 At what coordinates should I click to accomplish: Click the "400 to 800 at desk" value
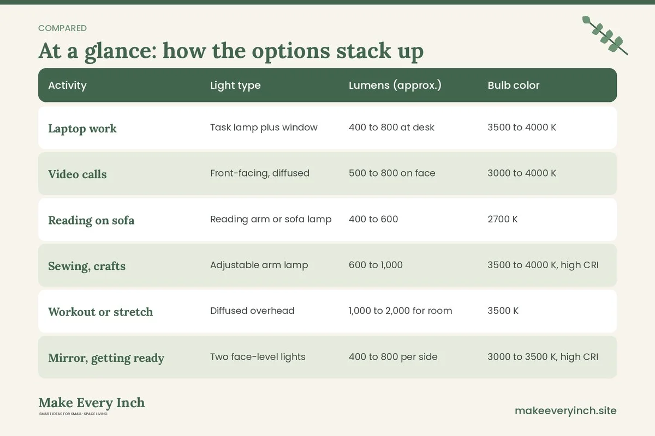click(391, 128)
